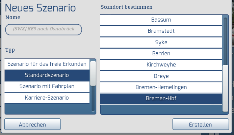Select 'Szenario mit Fahrplan' type
Image resolution: width=234 pixels, height=135 pixels.
[x=47, y=86]
